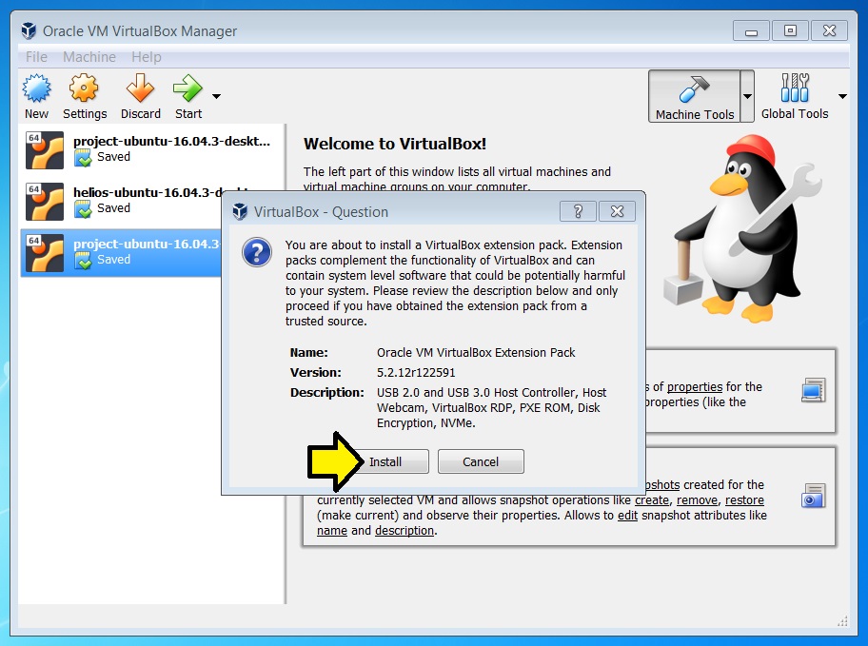Viewport: 868px width, 646px height.
Task: Click the dialog's question mark help button
Action: coord(578,211)
